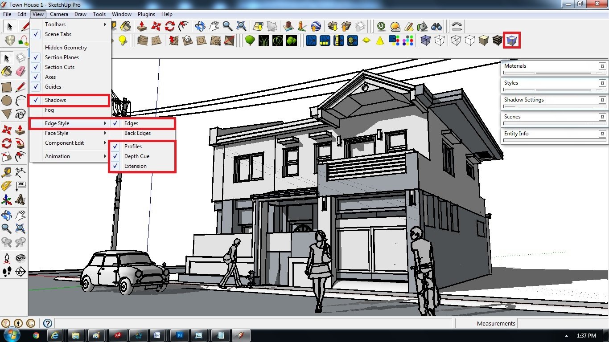609x342 pixels.
Task: Open the Camera menu
Action: 59,14
